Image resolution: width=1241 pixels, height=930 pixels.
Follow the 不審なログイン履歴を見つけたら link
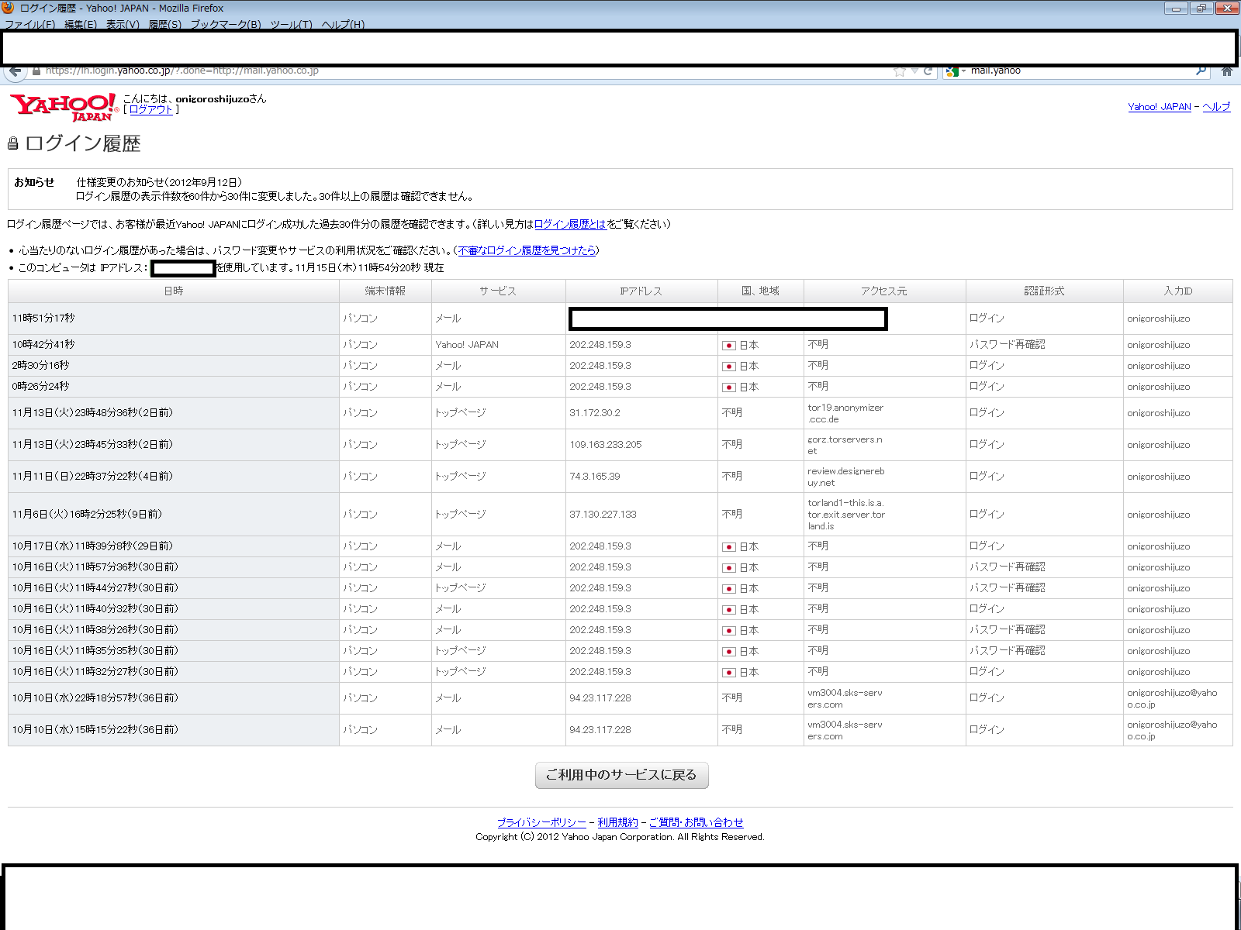527,250
